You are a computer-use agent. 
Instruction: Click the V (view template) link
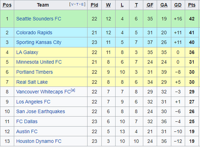(x=72, y=4)
